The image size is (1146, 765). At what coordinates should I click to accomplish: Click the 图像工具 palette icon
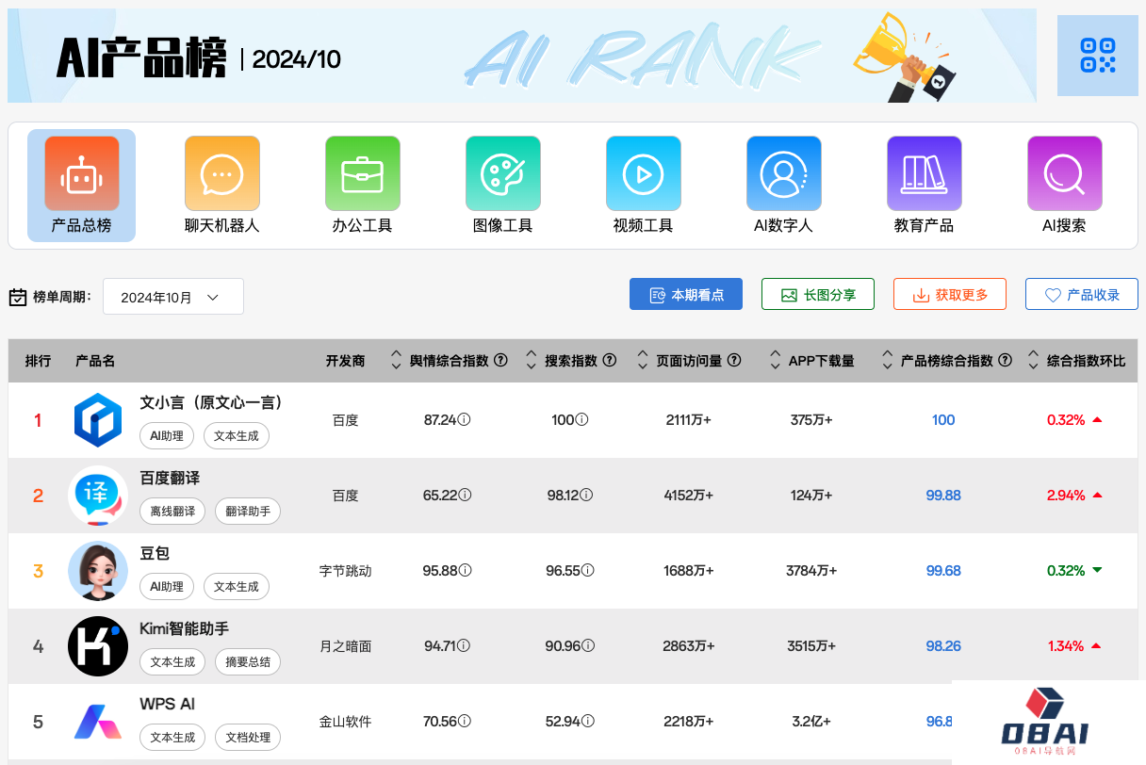pos(503,173)
